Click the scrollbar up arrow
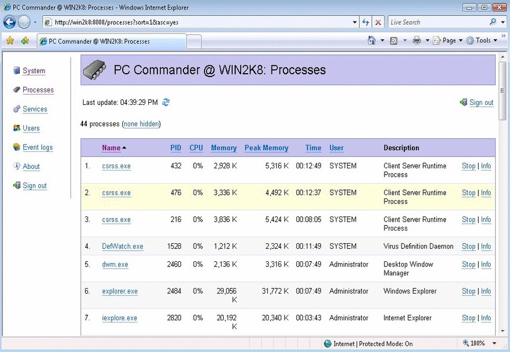The image size is (510, 352). tap(502, 56)
